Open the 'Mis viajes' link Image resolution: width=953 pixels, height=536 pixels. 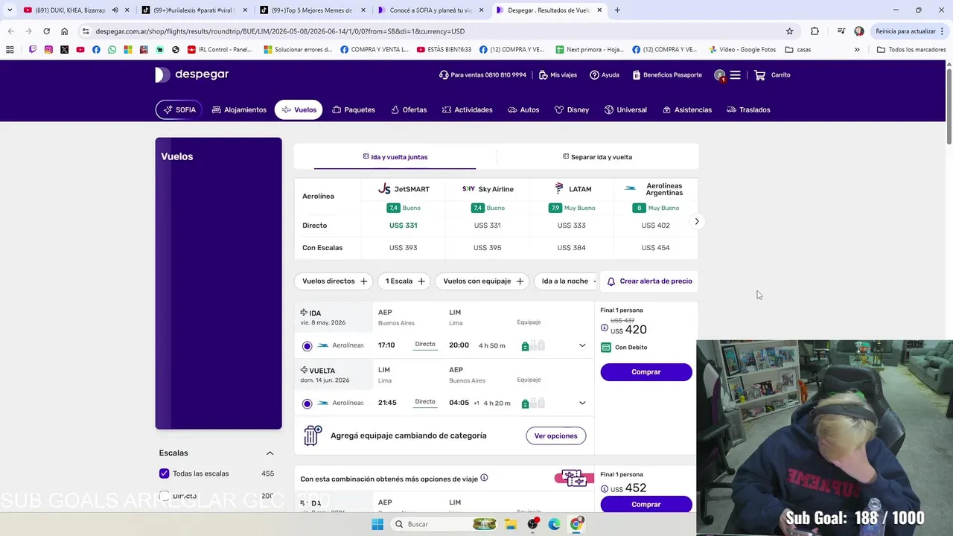(x=558, y=75)
